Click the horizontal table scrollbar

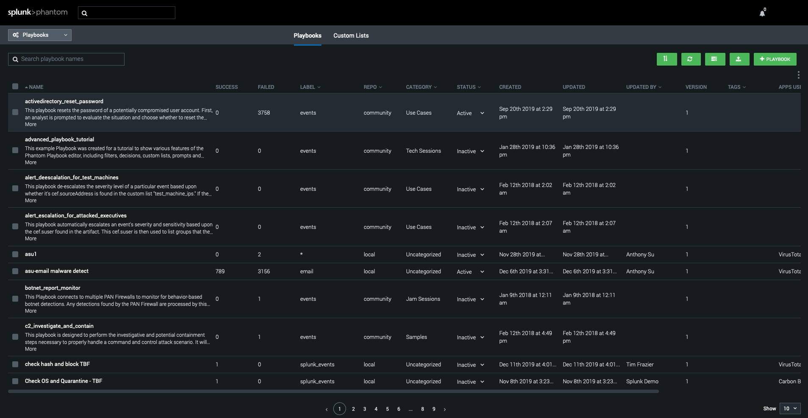tap(333, 391)
